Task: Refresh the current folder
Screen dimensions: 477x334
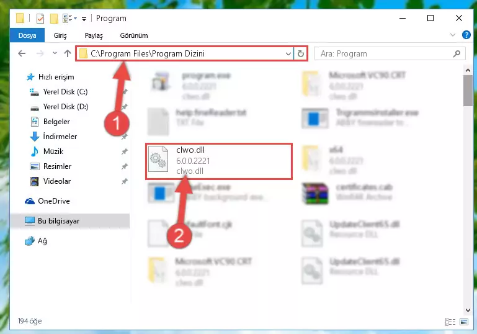Action: (301, 54)
